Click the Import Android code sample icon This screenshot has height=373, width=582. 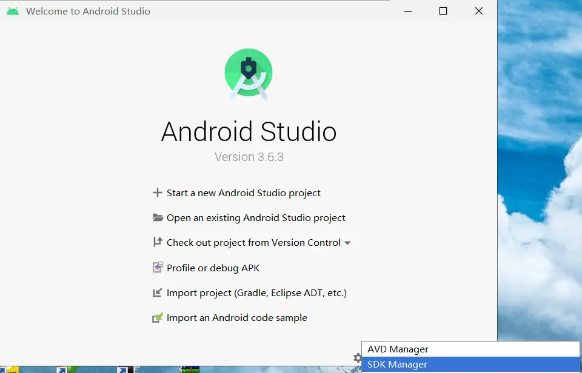158,317
